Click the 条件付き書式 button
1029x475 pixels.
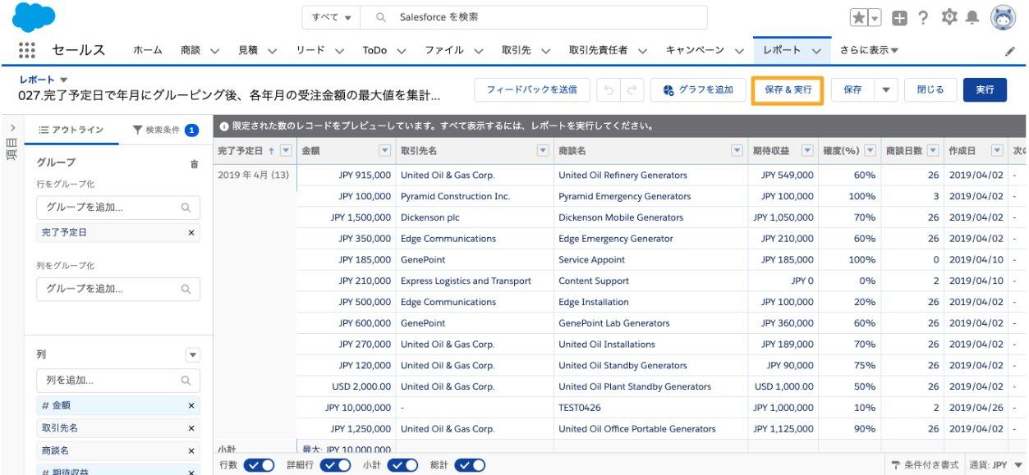925,465
